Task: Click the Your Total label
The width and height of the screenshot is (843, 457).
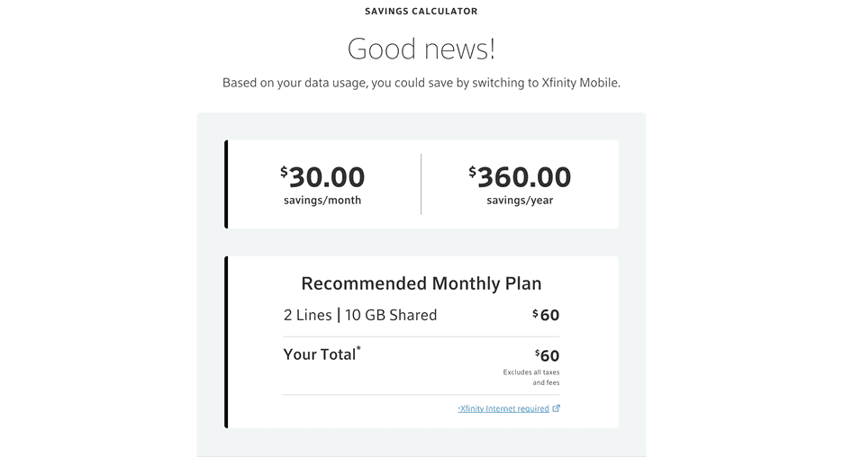Action: [320, 354]
